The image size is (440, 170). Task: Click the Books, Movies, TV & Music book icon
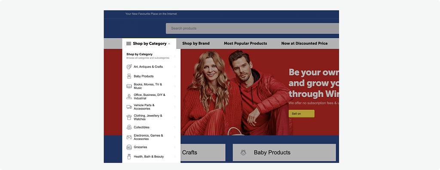129,86
